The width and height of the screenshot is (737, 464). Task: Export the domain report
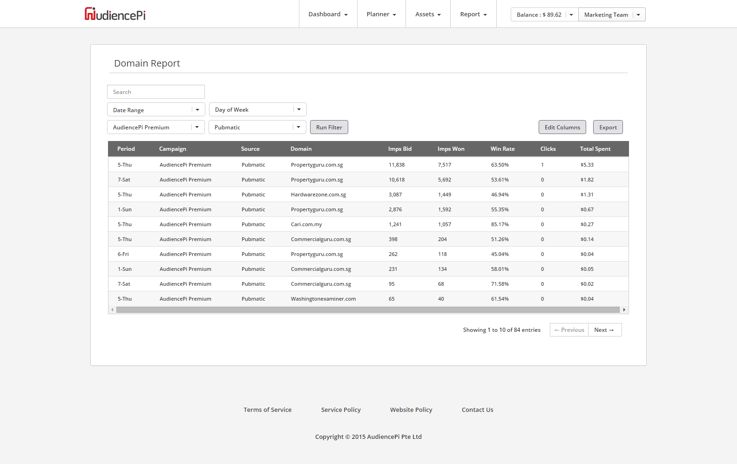608,128
